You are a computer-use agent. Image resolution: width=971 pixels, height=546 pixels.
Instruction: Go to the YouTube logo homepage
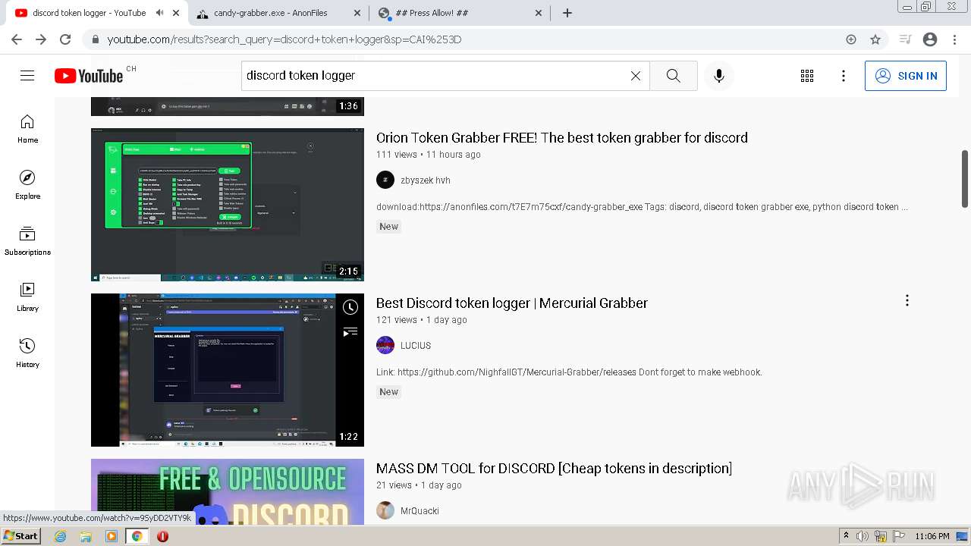pyautogui.click(x=89, y=76)
